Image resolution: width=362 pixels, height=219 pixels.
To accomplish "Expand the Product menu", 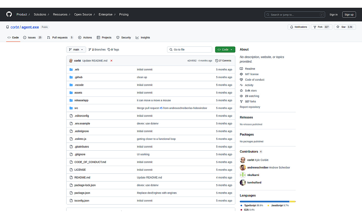I will (x=23, y=14).
